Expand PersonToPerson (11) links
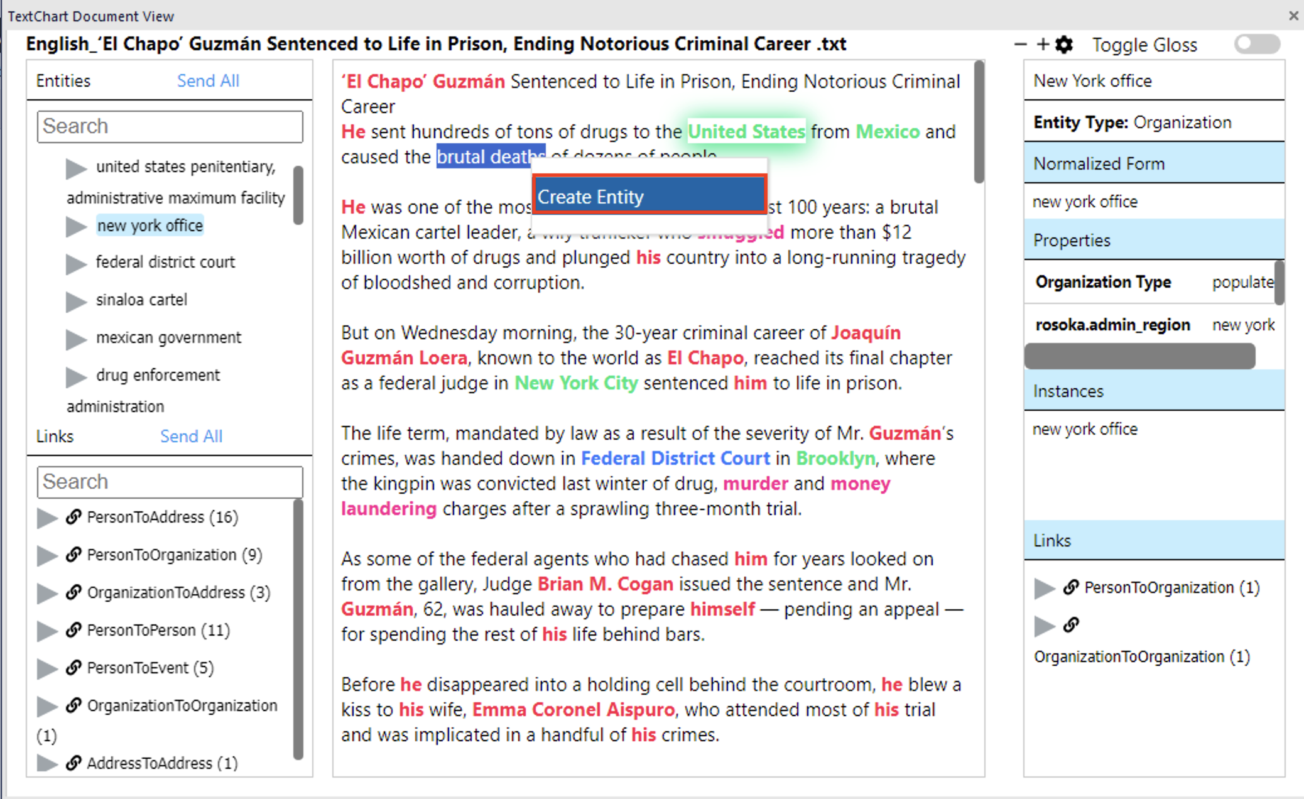The width and height of the screenshot is (1304, 799). point(47,631)
